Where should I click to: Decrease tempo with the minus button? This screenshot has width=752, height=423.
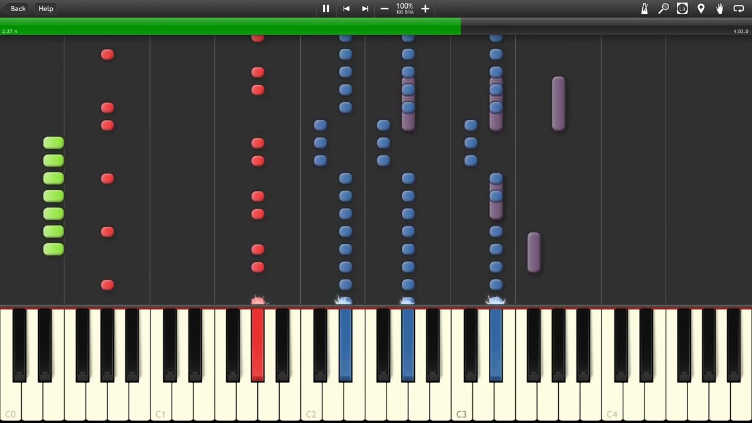(x=384, y=8)
